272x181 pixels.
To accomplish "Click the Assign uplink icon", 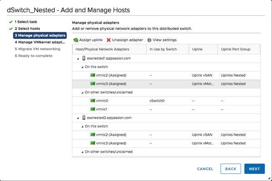I will point(76,40).
